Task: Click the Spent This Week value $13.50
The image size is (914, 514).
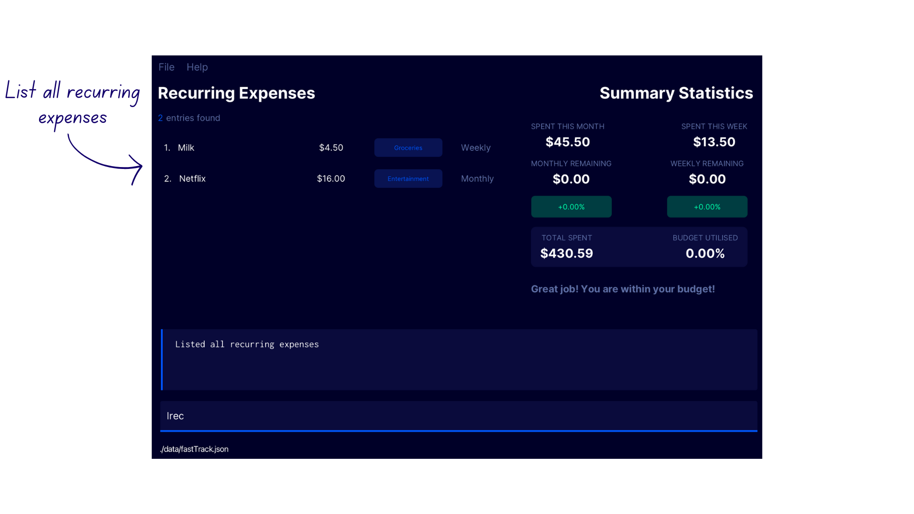Action: pyautogui.click(x=714, y=142)
